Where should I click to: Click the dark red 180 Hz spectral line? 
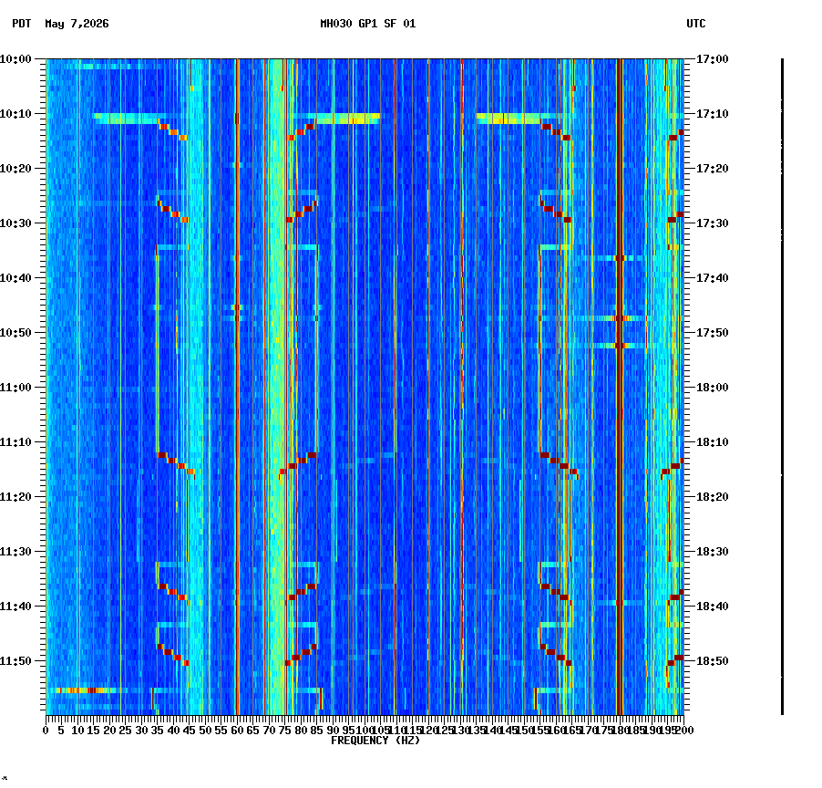[x=620, y=387]
